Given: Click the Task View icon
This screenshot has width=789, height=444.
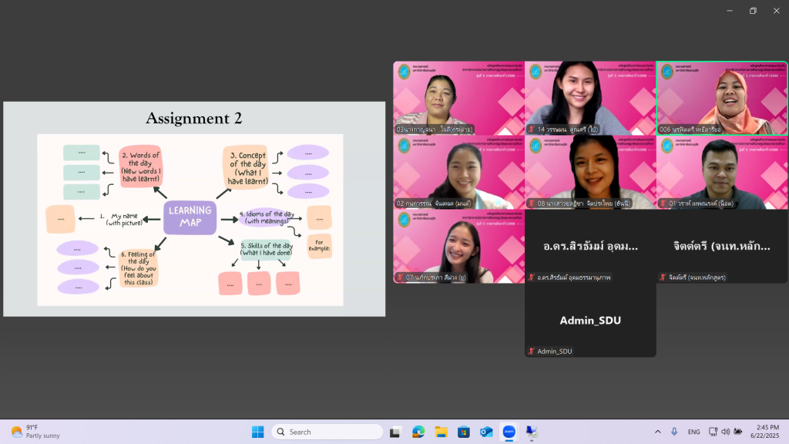Looking at the screenshot, I should 395,432.
